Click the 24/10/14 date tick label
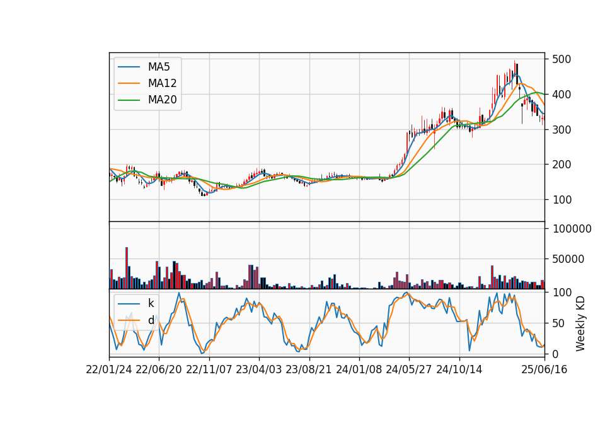This screenshot has width=605, height=435. point(459,369)
